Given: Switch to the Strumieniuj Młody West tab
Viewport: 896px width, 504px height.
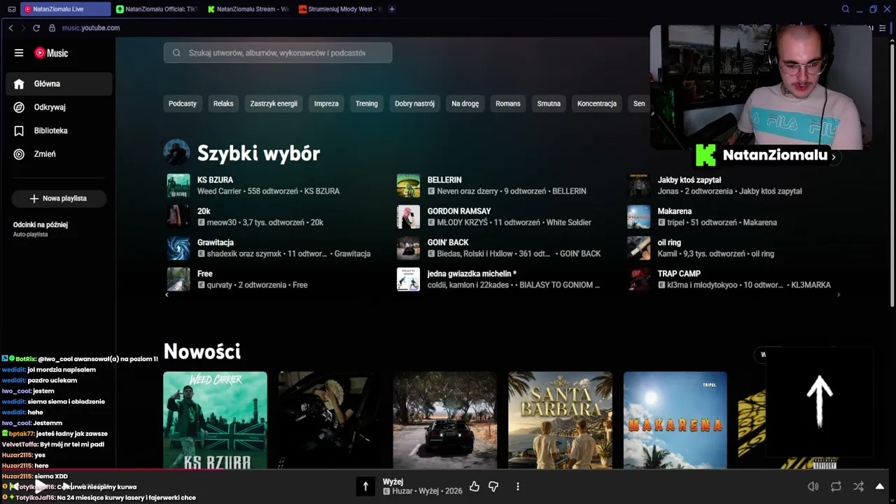Looking at the screenshot, I should coord(339,9).
